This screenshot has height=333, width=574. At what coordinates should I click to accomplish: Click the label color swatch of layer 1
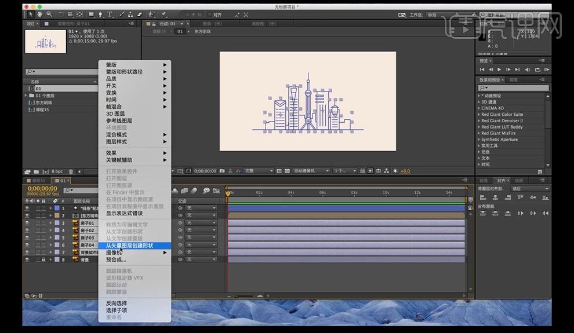[x=57, y=208]
